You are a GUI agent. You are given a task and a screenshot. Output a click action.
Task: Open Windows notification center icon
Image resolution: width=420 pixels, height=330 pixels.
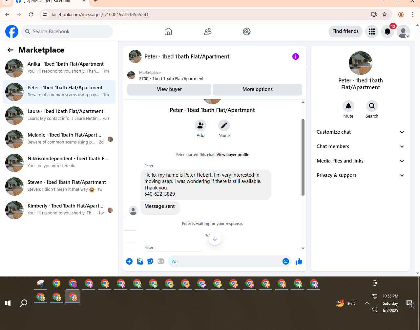tap(409, 303)
